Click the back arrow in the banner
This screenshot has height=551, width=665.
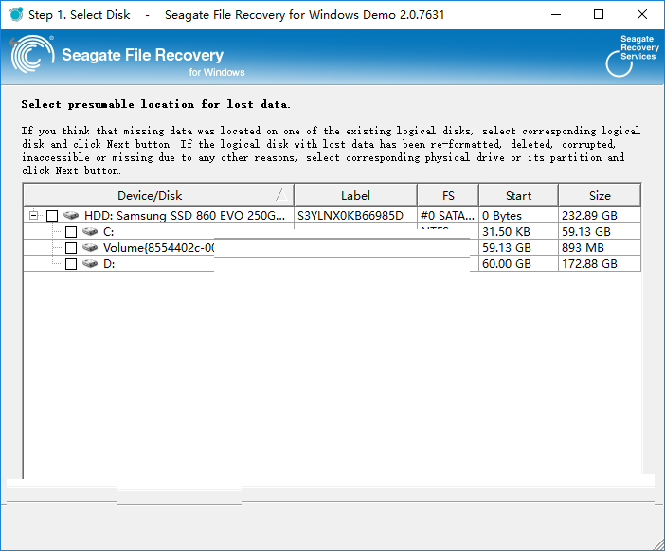(x=12, y=42)
